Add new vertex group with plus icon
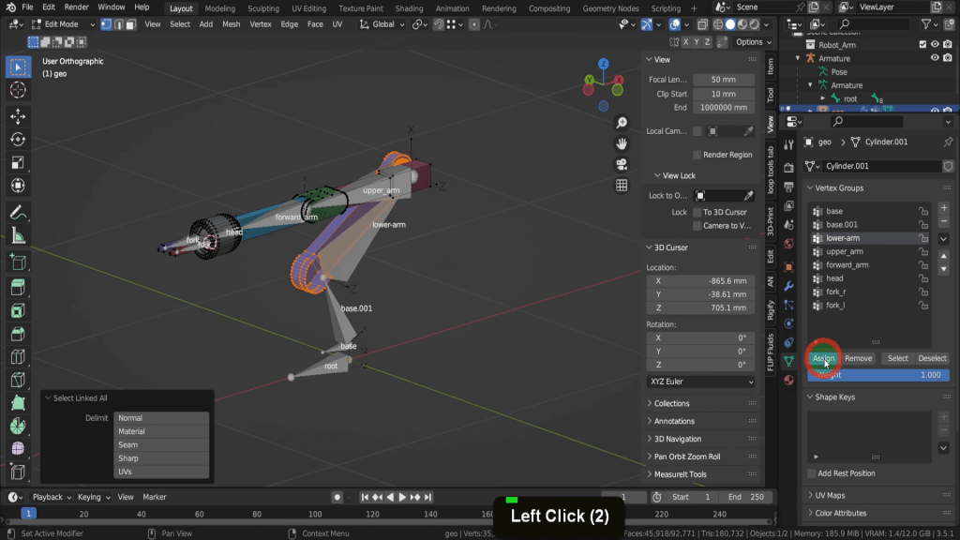This screenshot has width=960, height=540. click(x=944, y=208)
